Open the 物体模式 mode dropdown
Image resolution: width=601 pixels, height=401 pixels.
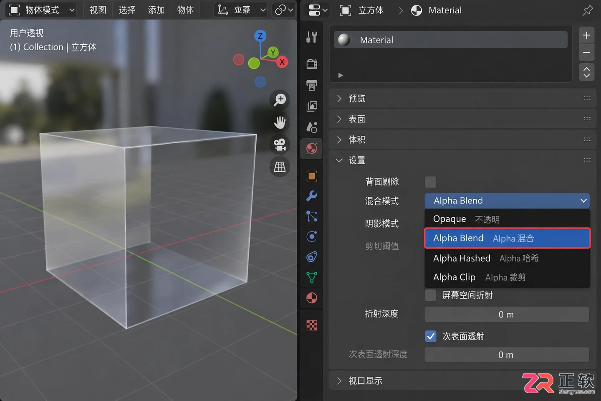pos(41,10)
